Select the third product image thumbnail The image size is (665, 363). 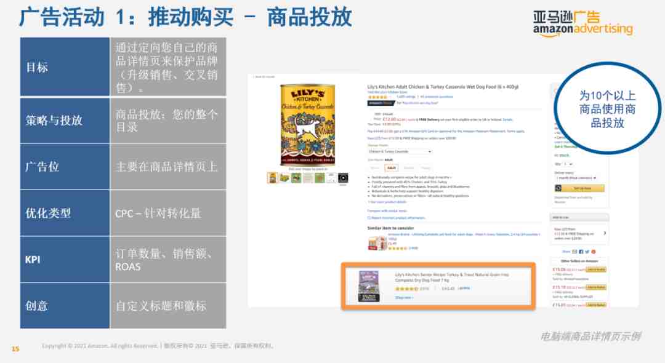(296, 178)
